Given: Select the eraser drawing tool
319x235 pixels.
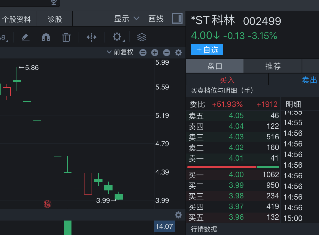Looking at the screenshot, I should pyautogui.click(x=26, y=37).
